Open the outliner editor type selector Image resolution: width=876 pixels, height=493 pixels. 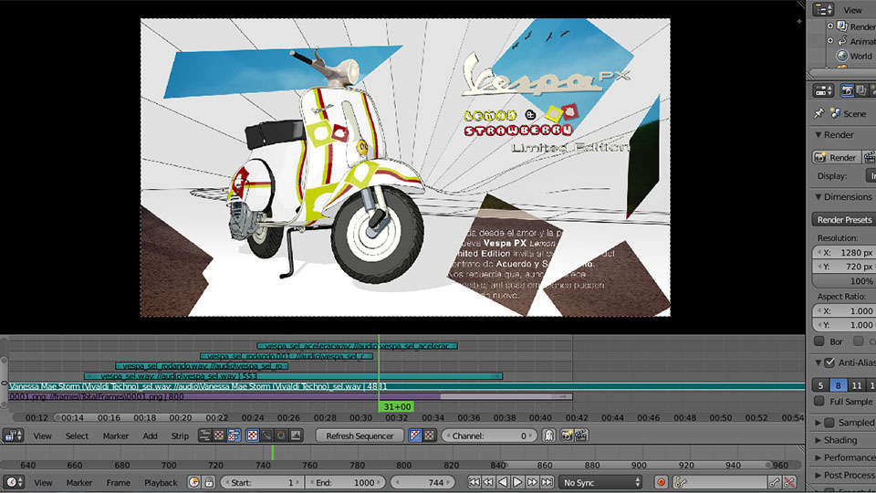(823, 9)
